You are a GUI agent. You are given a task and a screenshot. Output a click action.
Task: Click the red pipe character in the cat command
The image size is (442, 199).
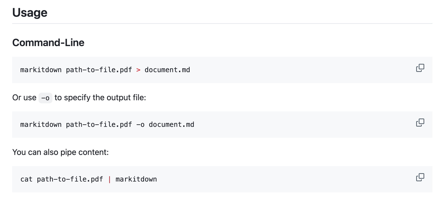(109, 180)
